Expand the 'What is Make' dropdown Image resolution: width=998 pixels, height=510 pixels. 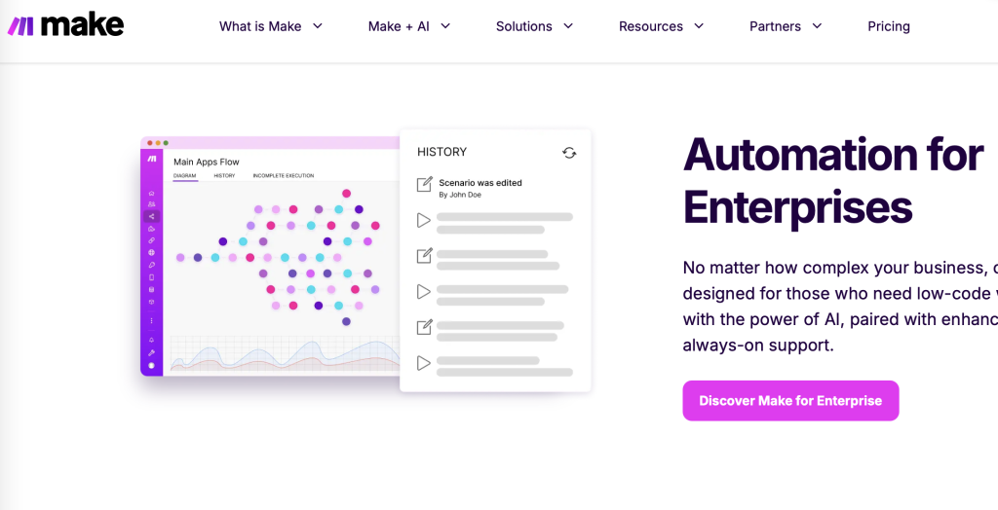pyautogui.click(x=271, y=26)
